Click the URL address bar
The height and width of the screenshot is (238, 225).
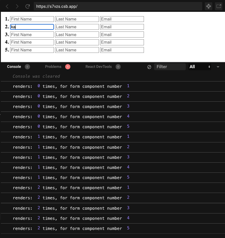118,6
